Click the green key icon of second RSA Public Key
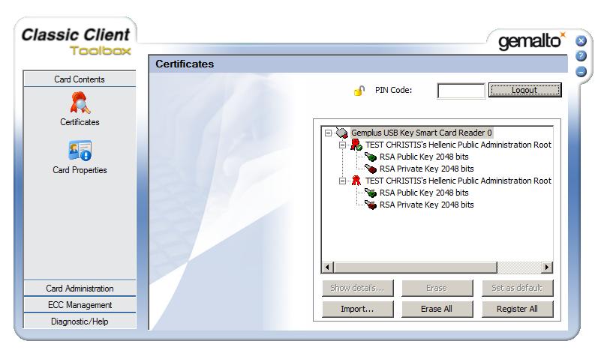The height and width of the screenshot is (362, 601). [x=370, y=193]
